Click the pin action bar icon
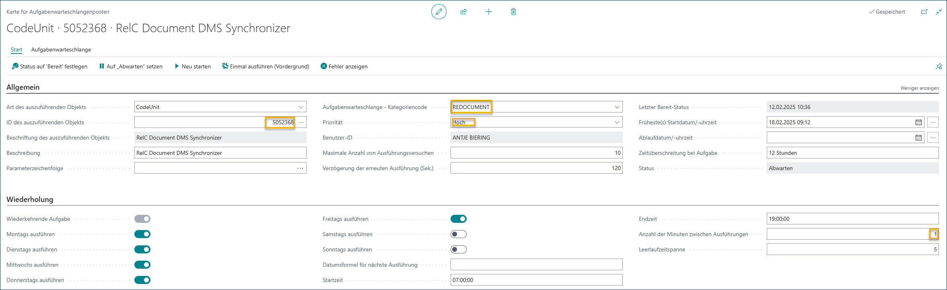The height and width of the screenshot is (290, 947). (x=939, y=66)
